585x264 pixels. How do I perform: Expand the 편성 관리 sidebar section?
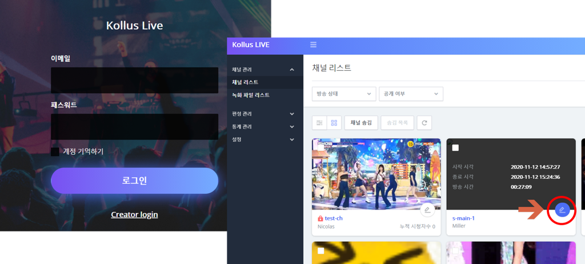[263, 114]
